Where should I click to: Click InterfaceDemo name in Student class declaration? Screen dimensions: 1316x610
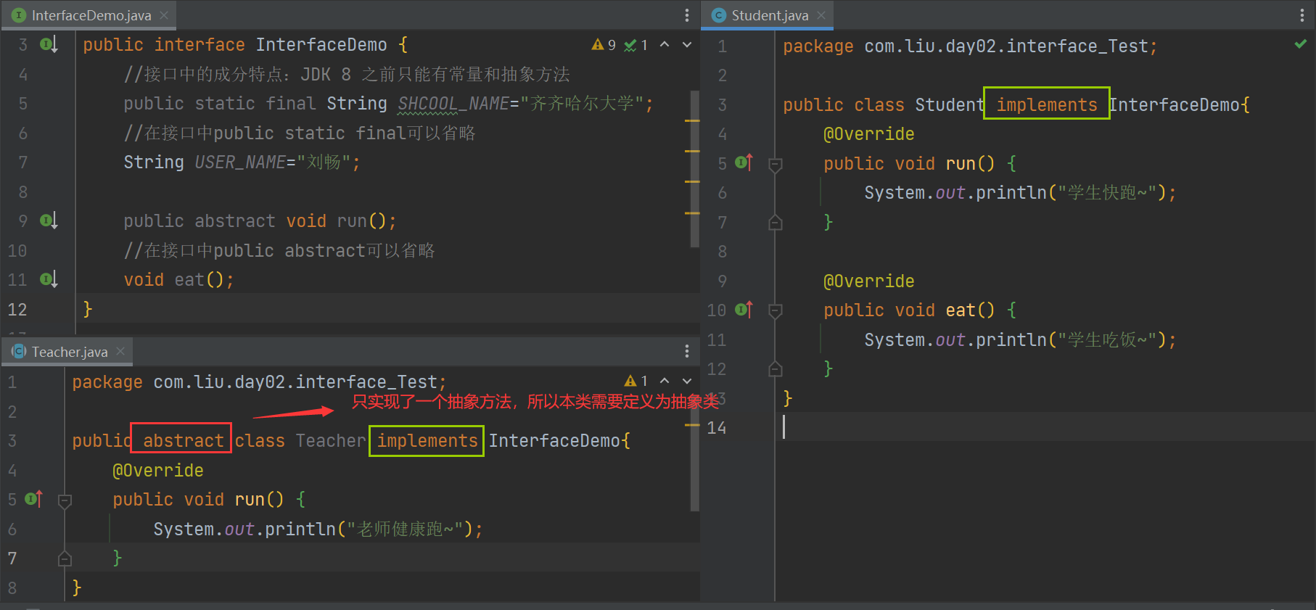coord(1175,104)
